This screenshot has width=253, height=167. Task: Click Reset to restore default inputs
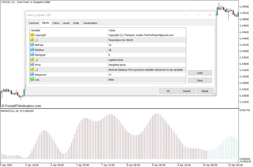pyautogui.click(x=205, y=91)
